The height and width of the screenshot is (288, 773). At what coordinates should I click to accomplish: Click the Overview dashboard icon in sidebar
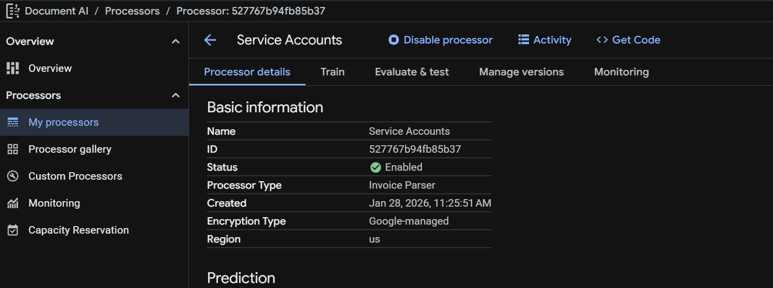coord(12,68)
